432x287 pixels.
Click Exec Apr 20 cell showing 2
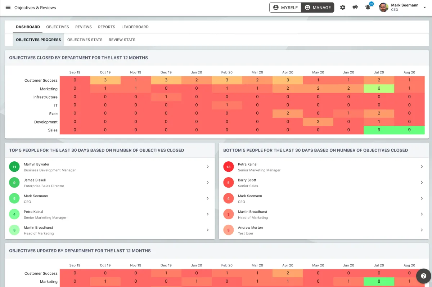tap(288, 113)
